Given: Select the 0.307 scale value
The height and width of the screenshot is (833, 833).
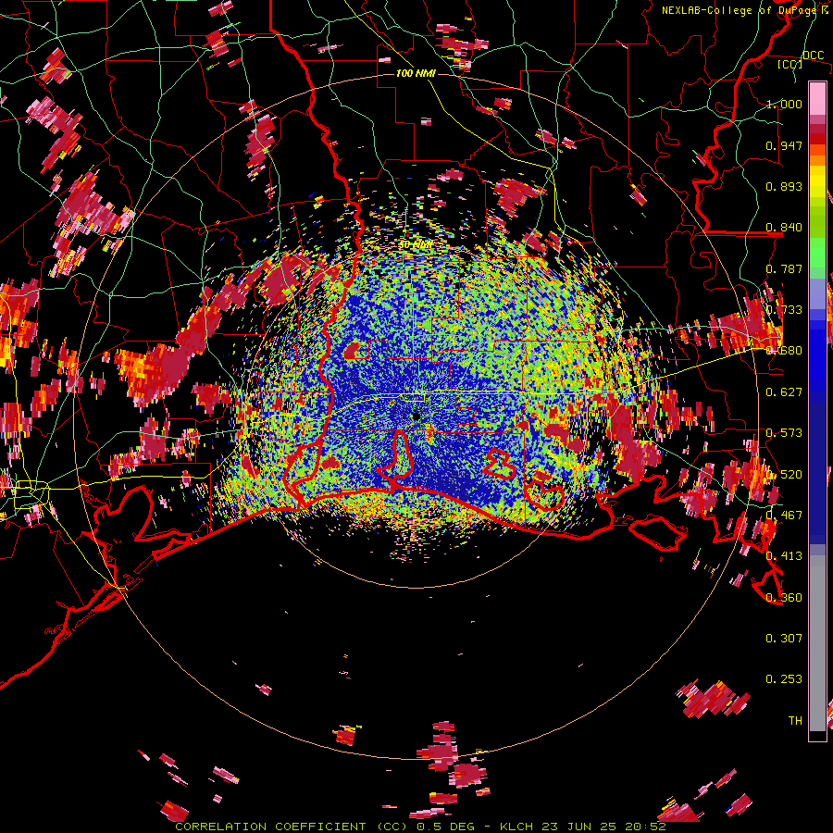Looking at the screenshot, I should click(784, 639).
